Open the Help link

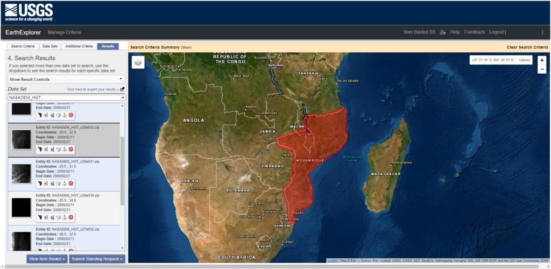point(455,32)
